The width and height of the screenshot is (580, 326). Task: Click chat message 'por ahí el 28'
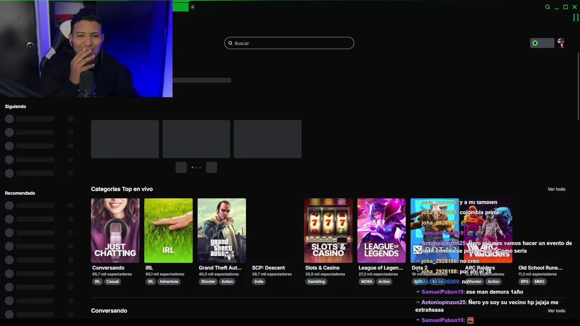[475, 272]
